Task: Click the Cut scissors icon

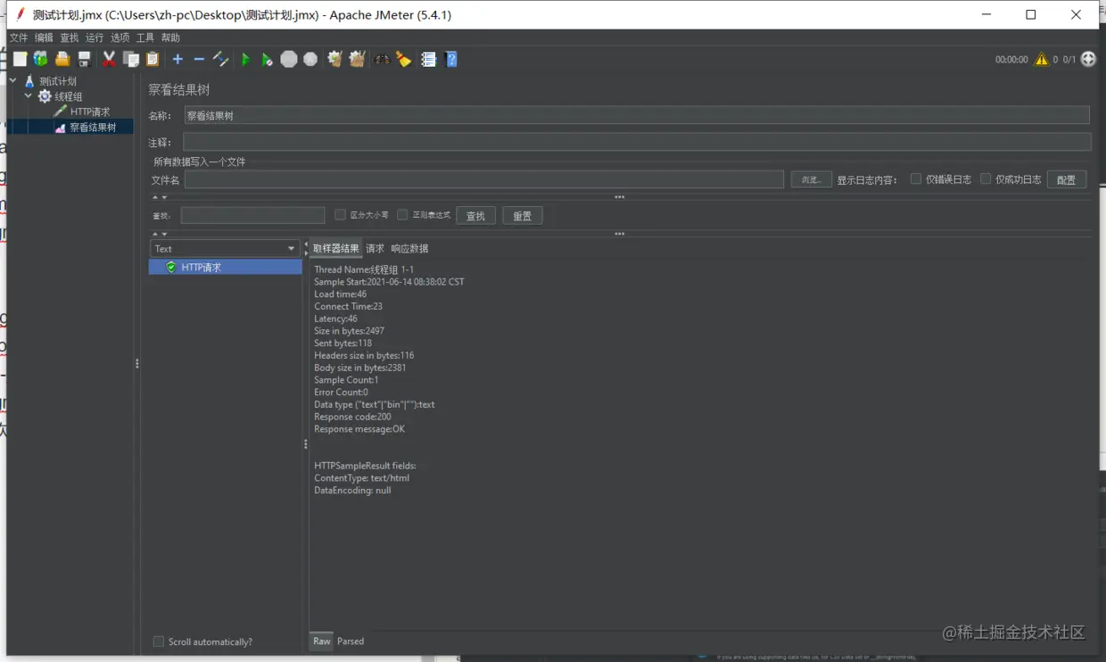Action: (x=109, y=59)
